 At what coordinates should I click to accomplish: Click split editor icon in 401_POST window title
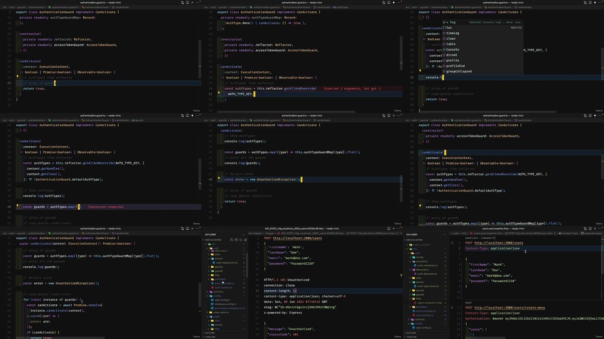click(x=388, y=228)
